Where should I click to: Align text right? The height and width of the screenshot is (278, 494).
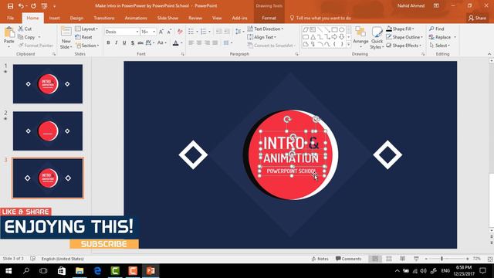pyautogui.click(x=208, y=43)
